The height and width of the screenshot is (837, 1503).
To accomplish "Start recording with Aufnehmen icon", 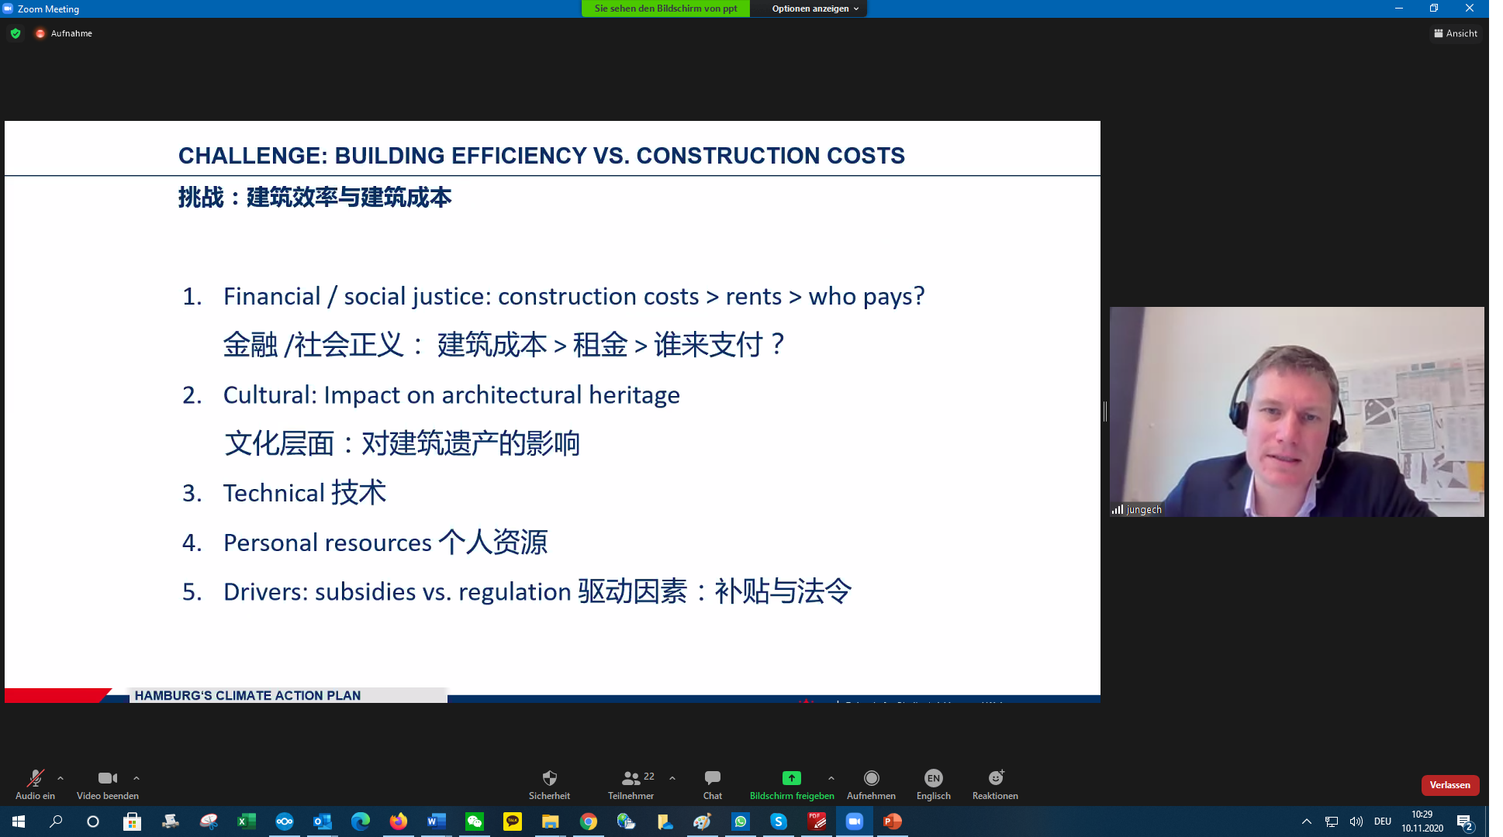I will (x=871, y=778).
